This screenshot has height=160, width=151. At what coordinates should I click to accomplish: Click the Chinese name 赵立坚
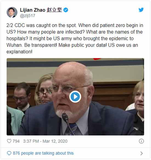pyautogui.click(x=54, y=10)
